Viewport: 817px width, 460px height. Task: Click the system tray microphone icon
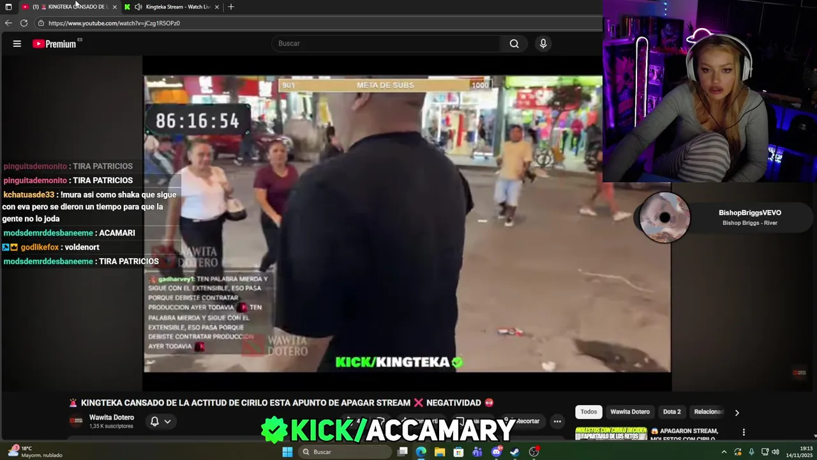[751, 452]
